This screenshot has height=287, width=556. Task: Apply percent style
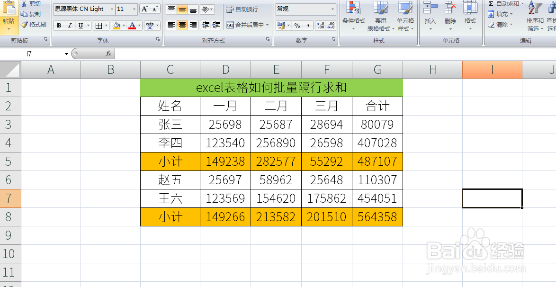point(297,25)
